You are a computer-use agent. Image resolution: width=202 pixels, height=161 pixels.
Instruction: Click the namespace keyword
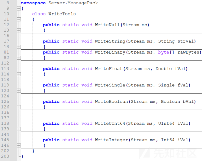[33, 3]
